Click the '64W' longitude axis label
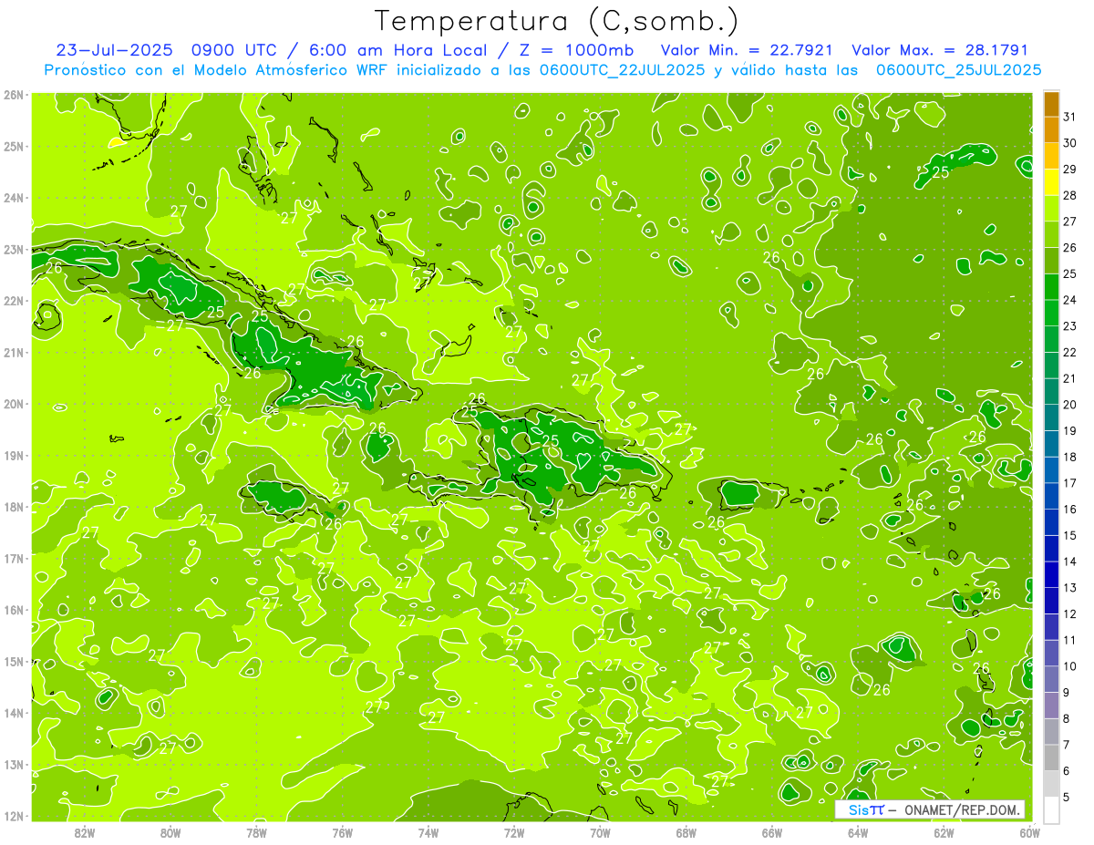The width and height of the screenshot is (1094, 845). tap(858, 832)
